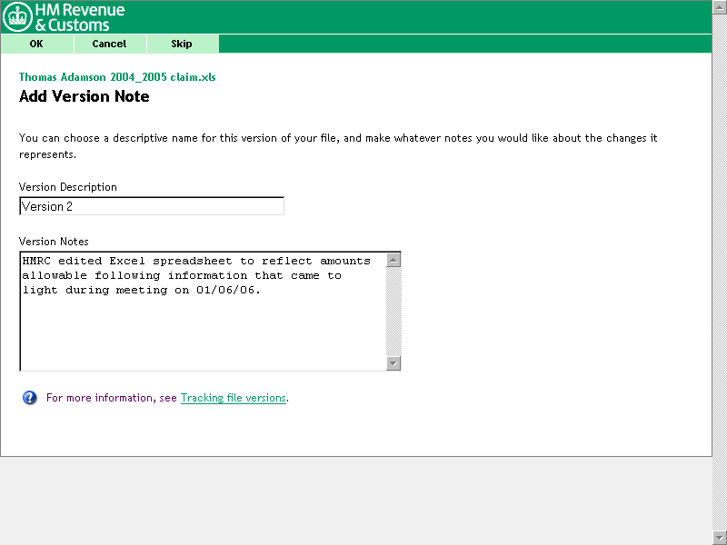The width and height of the screenshot is (727, 545).
Task: Click the page scrollbar down arrow
Action: (719, 536)
